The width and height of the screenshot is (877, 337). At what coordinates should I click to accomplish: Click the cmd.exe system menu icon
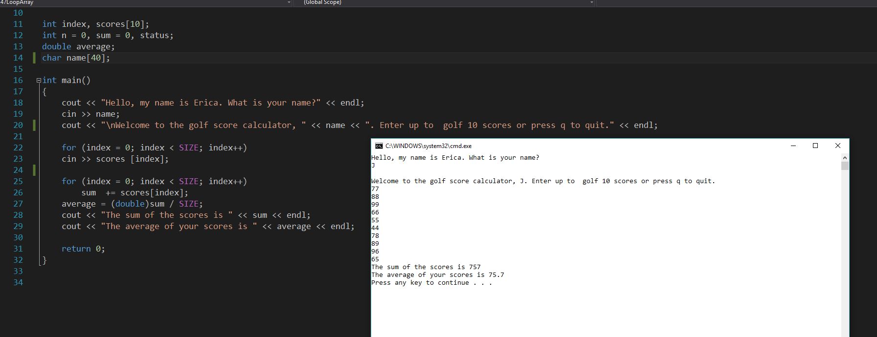(379, 146)
